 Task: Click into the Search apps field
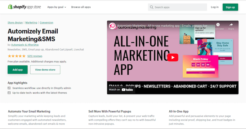tap(179, 7)
